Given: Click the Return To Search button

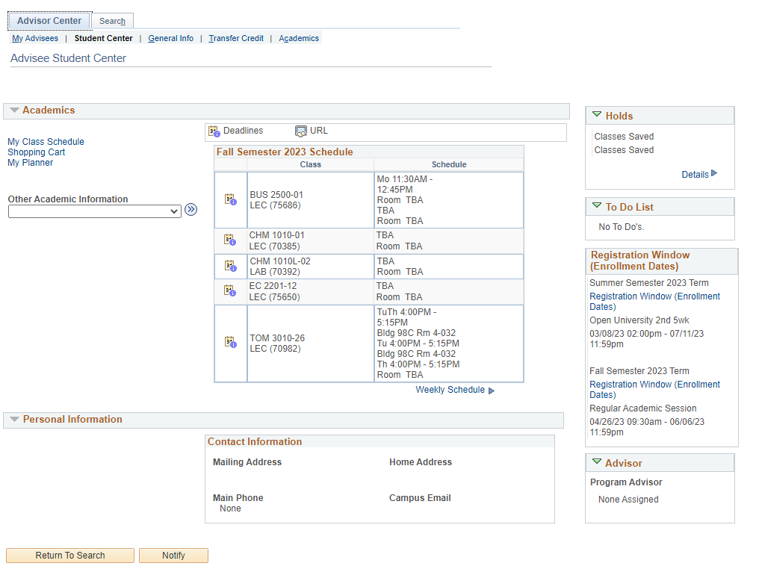Looking at the screenshot, I should coord(70,556).
